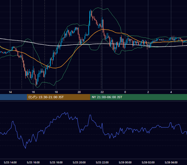The image size is (187, 165).
Task: Click the '2' hour label on price chart axis
Action: [148, 92]
